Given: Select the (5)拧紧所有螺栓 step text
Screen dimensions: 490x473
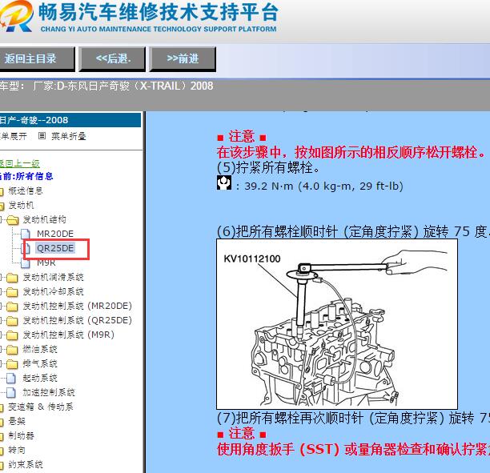Looking at the screenshot, I should tap(268, 168).
